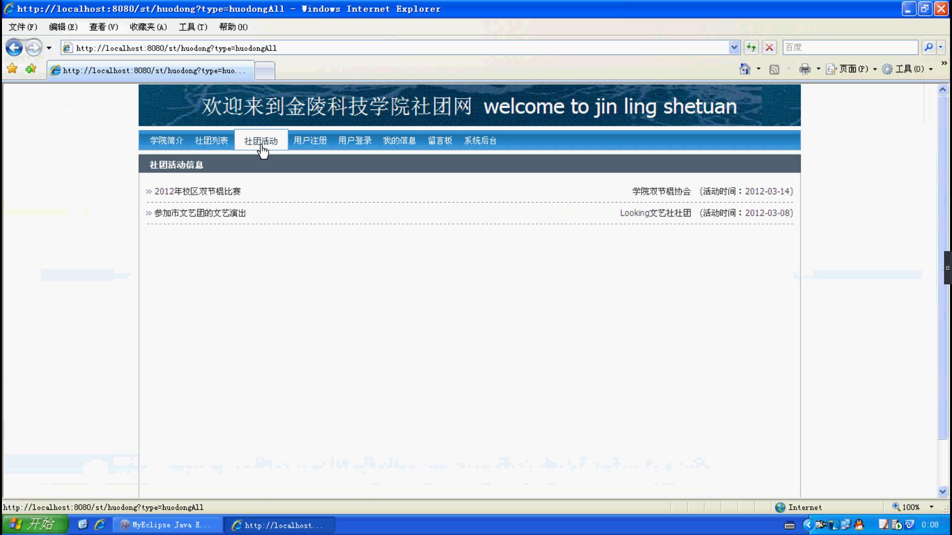
Task: Click the keyboard icon in system tray
Action: pyautogui.click(x=790, y=525)
